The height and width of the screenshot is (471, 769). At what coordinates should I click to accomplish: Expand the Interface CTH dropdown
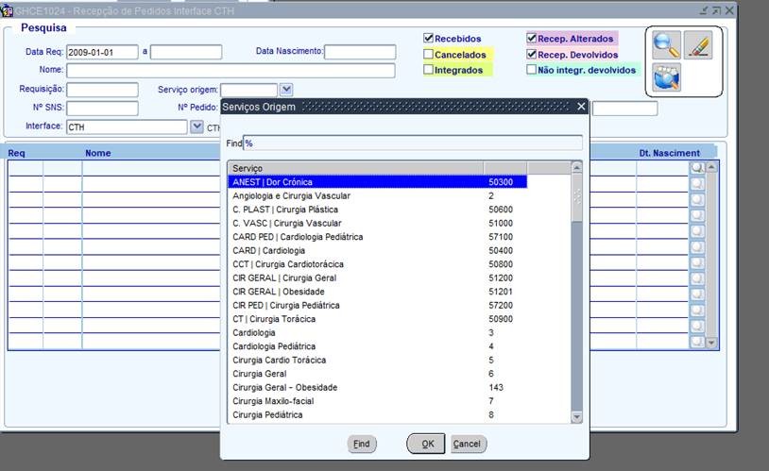(197, 126)
